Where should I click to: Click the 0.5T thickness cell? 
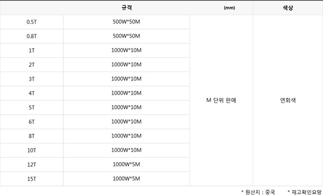(32, 22)
